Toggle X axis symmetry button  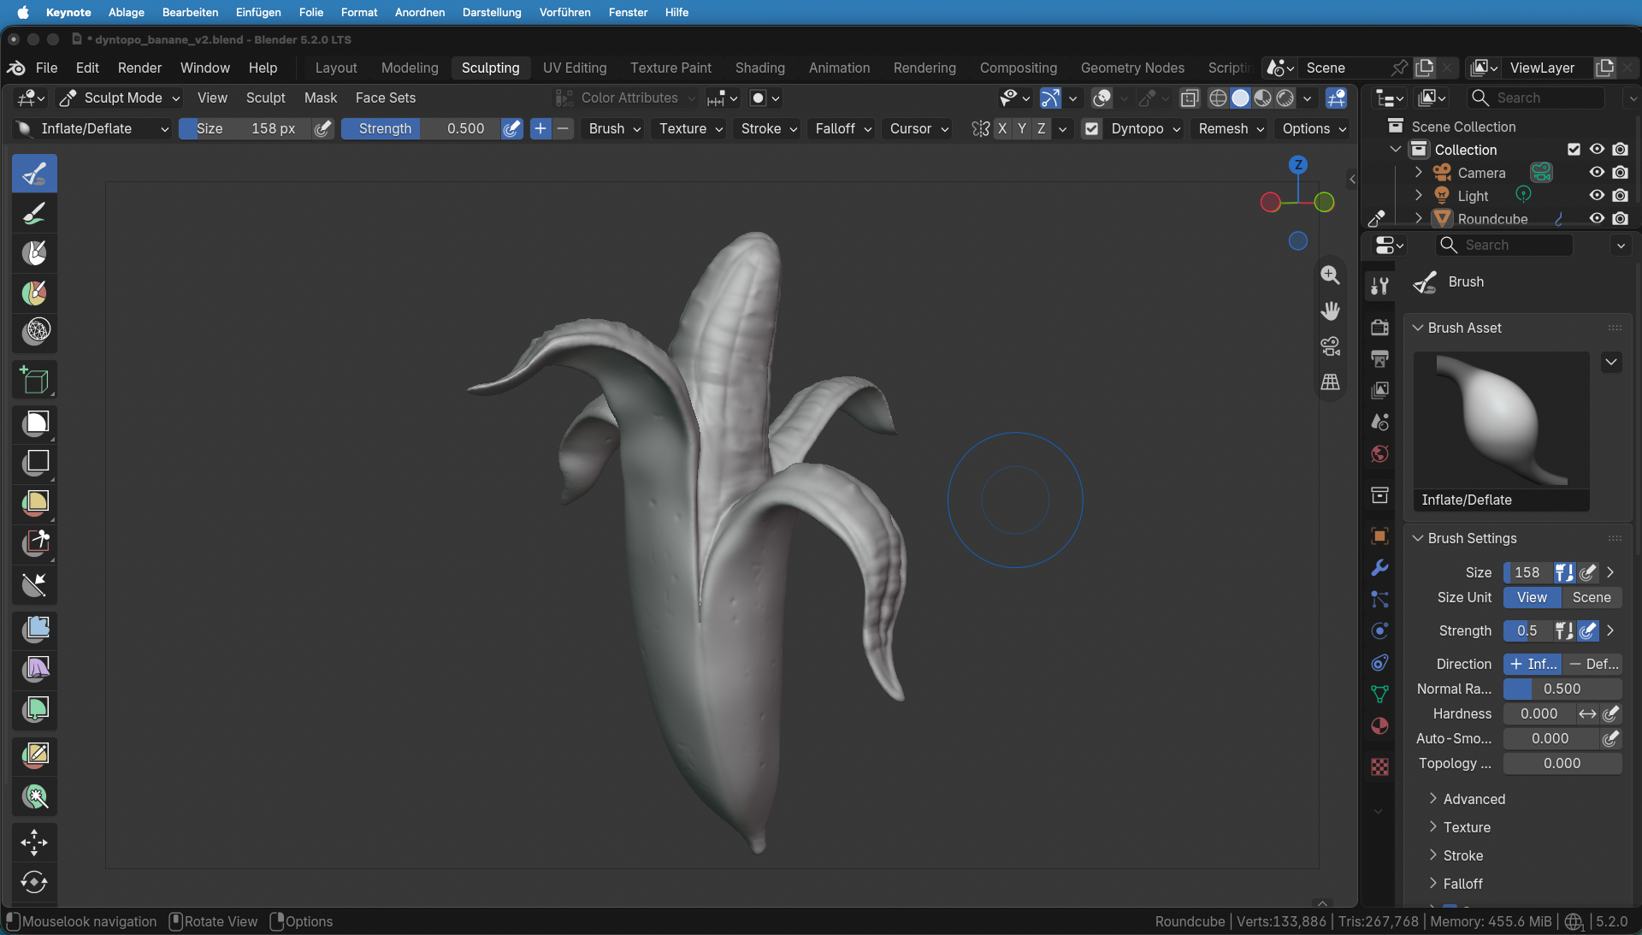[1002, 128]
